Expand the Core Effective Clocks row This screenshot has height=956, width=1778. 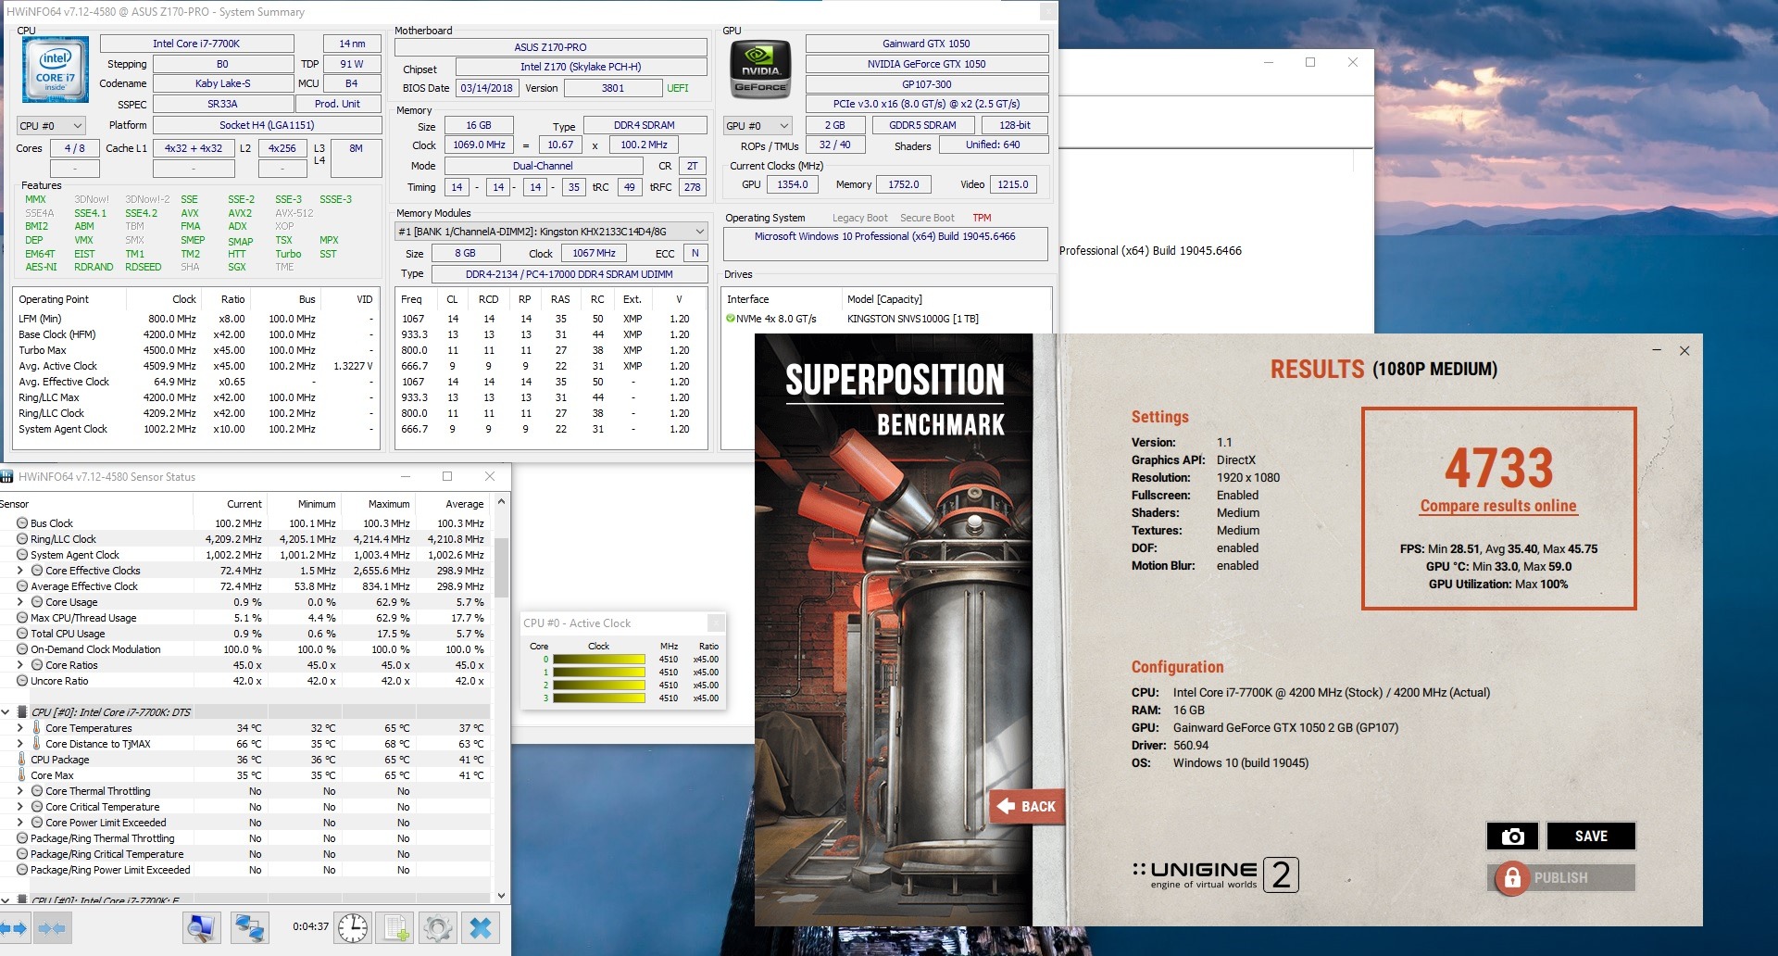(x=20, y=571)
